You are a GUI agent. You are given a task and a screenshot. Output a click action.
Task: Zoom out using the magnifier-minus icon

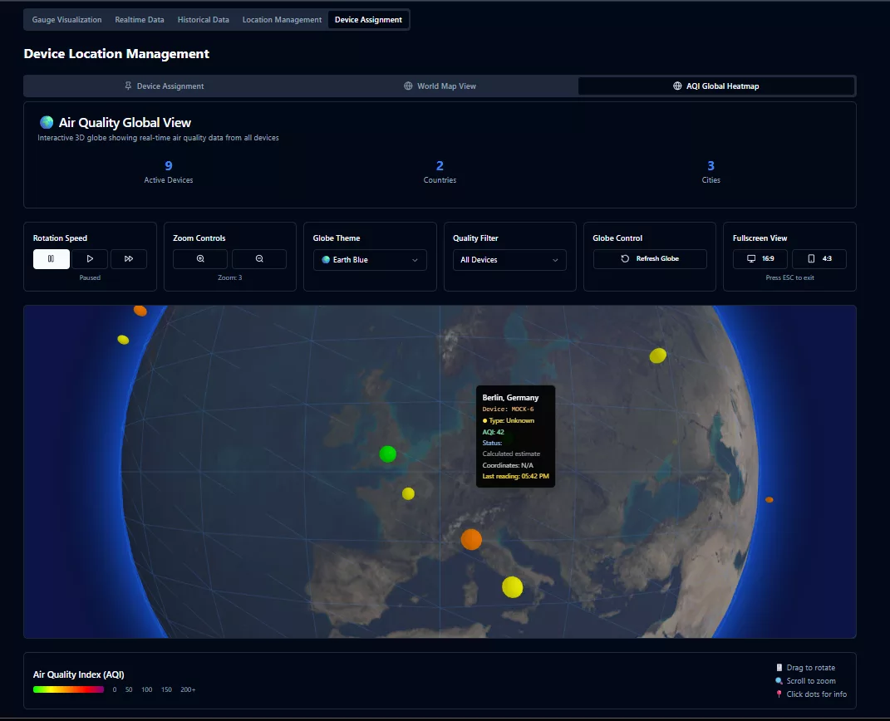point(258,258)
